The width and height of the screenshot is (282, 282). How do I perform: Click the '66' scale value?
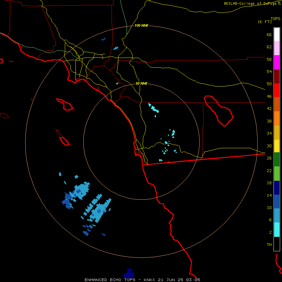click(269, 35)
